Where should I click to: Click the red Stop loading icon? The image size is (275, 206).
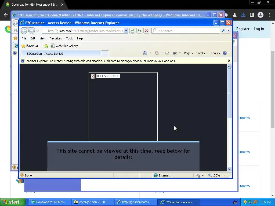146,31
